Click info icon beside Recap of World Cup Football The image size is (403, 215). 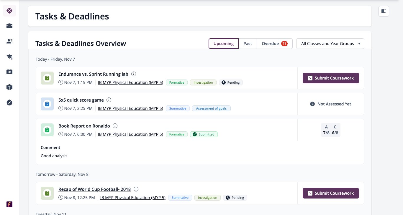point(136,189)
